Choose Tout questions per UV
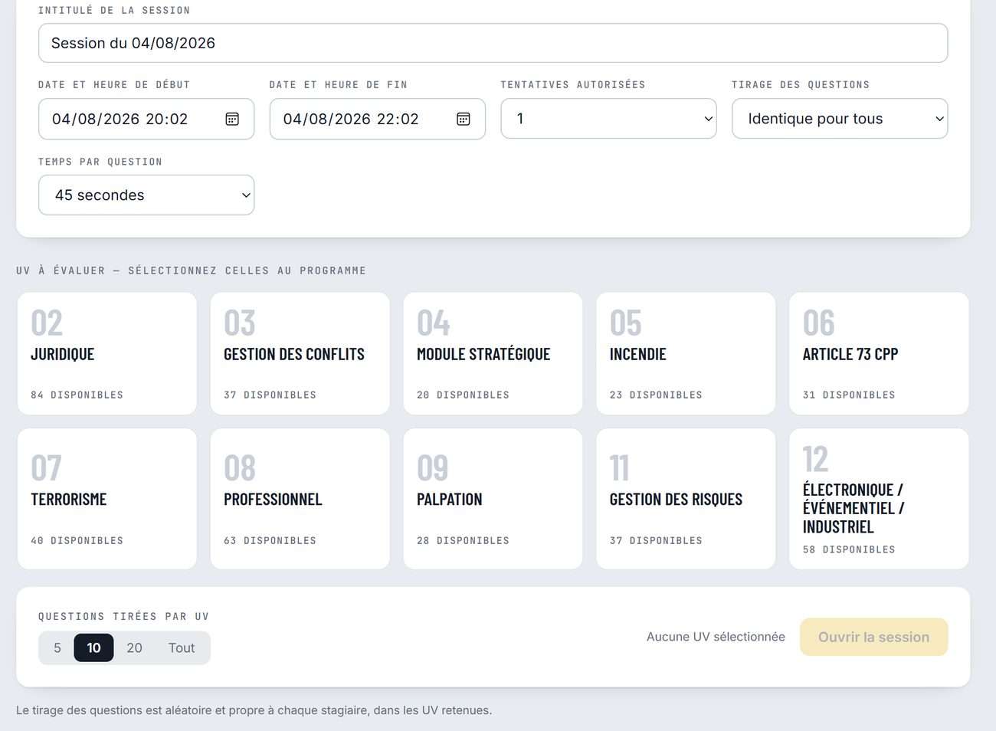This screenshot has width=996, height=731. (182, 648)
